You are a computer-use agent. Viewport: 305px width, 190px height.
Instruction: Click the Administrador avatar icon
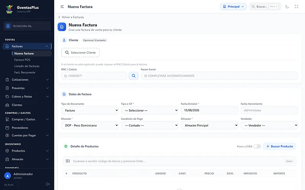8,176
